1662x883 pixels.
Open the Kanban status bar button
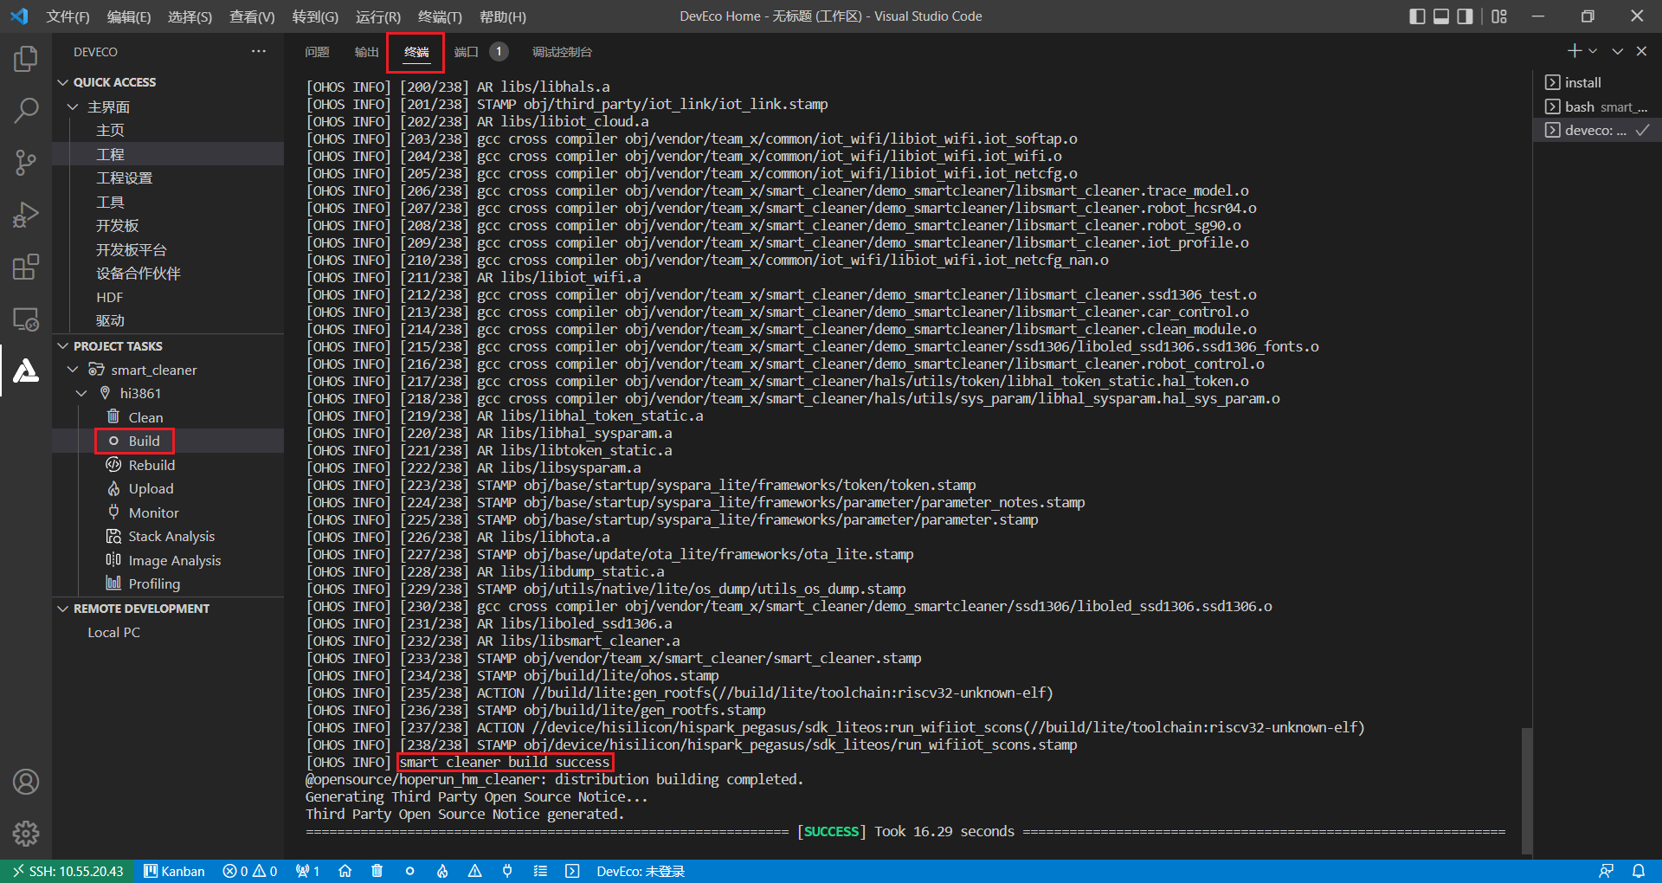click(x=174, y=871)
